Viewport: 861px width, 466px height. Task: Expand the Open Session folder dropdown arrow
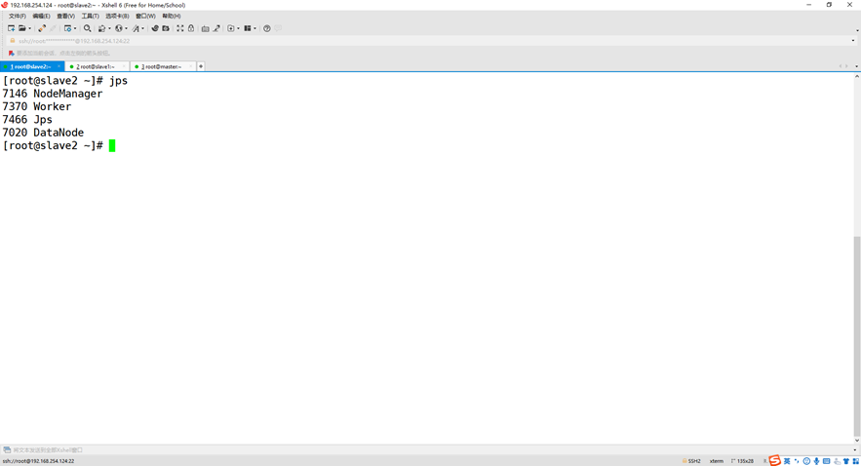[x=29, y=28]
